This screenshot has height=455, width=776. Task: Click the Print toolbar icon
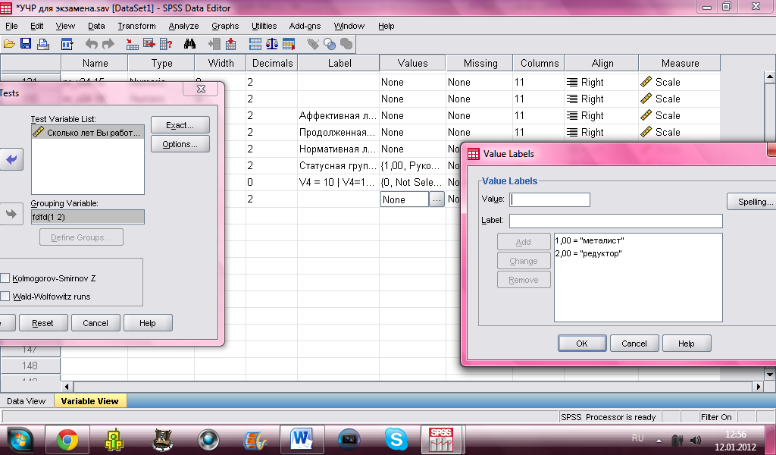(43, 44)
